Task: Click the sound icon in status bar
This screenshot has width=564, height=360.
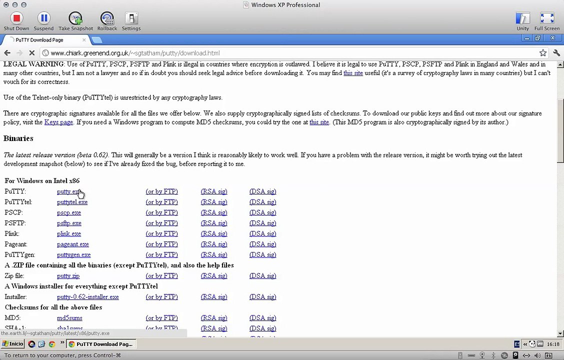Action: [537, 355]
